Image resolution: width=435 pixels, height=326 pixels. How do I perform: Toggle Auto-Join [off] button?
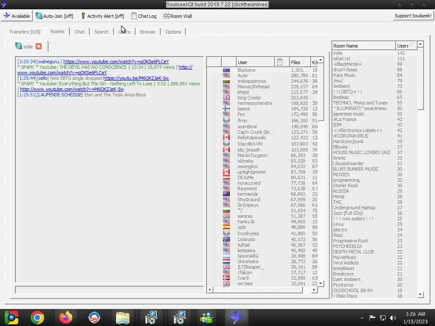54,16
